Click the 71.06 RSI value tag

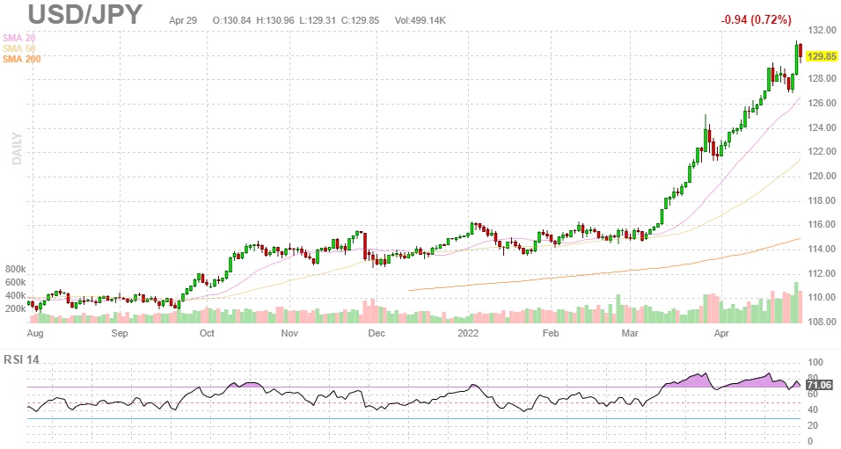(819, 385)
